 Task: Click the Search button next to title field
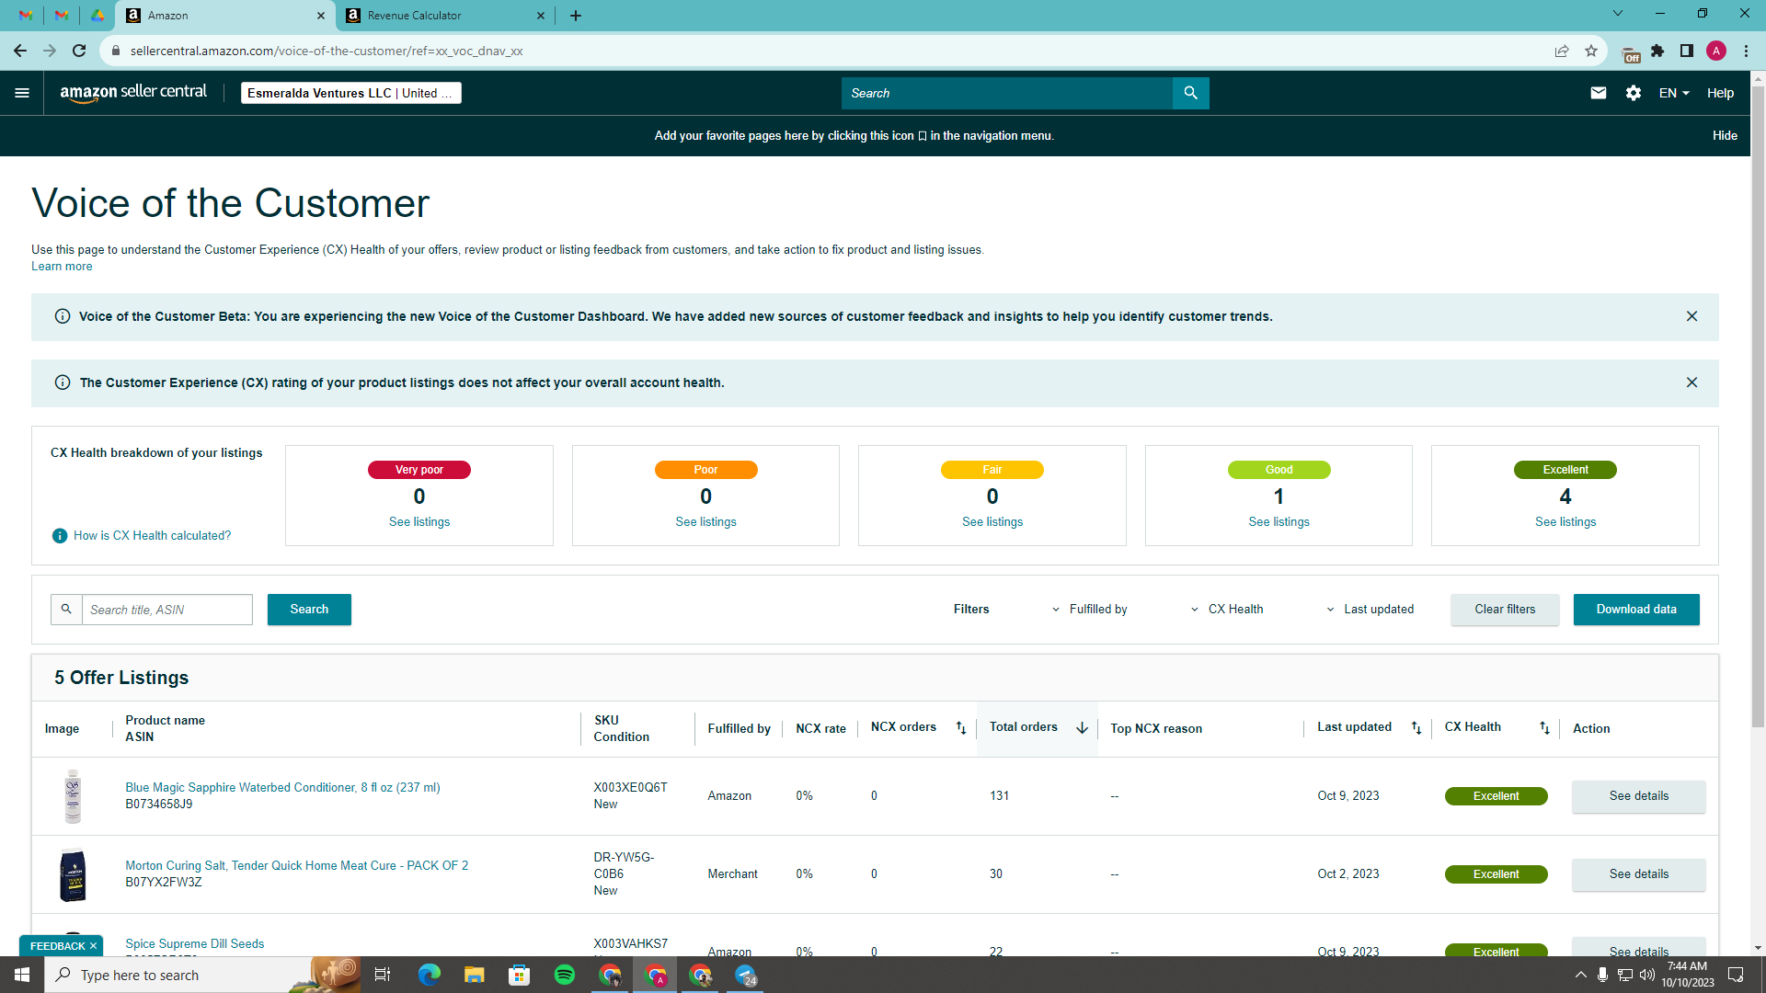coord(309,610)
